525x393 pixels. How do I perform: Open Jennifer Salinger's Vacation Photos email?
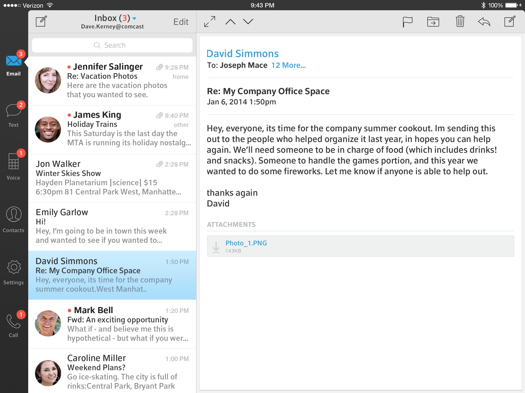coord(112,81)
